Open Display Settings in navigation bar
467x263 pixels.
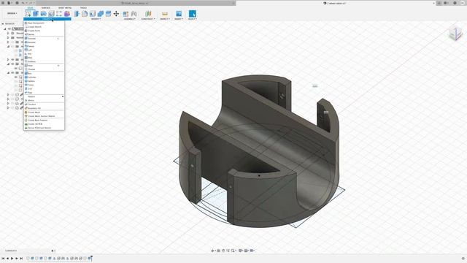tap(241, 251)
